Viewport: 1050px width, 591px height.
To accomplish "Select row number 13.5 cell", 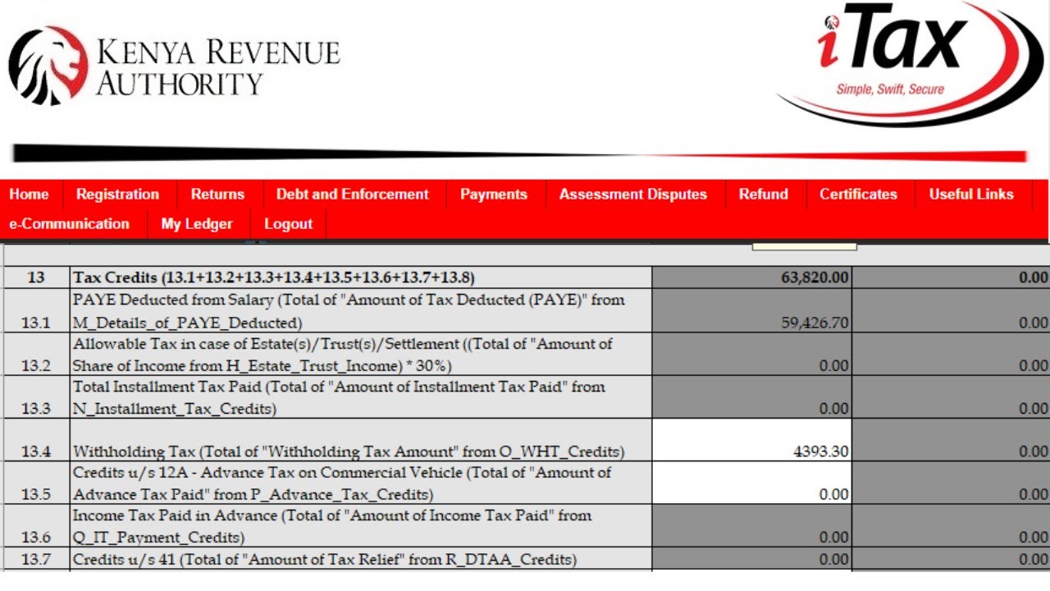I will 36,483.
